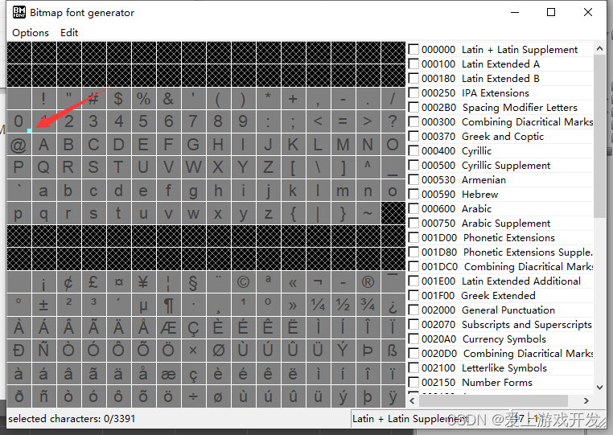This screenshot has height=435, width=613.
Task: Click the Bitmap font generator app icon
Action: click(x=19, y=12)
